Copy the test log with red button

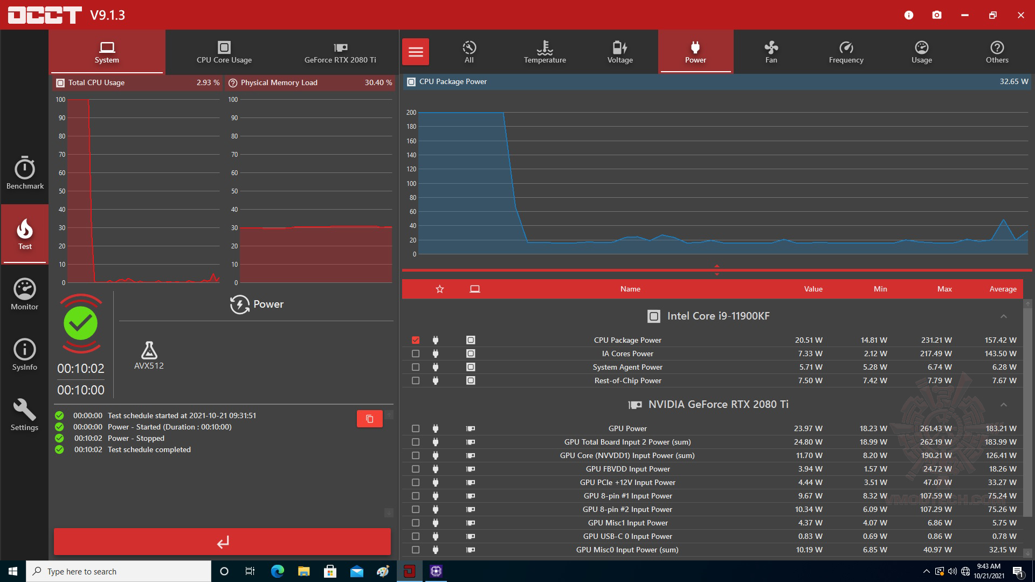(370, 419)
